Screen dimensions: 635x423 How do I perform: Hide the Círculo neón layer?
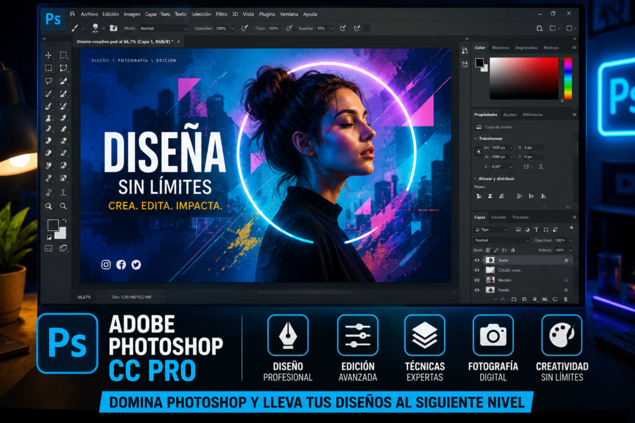[477, 270]
